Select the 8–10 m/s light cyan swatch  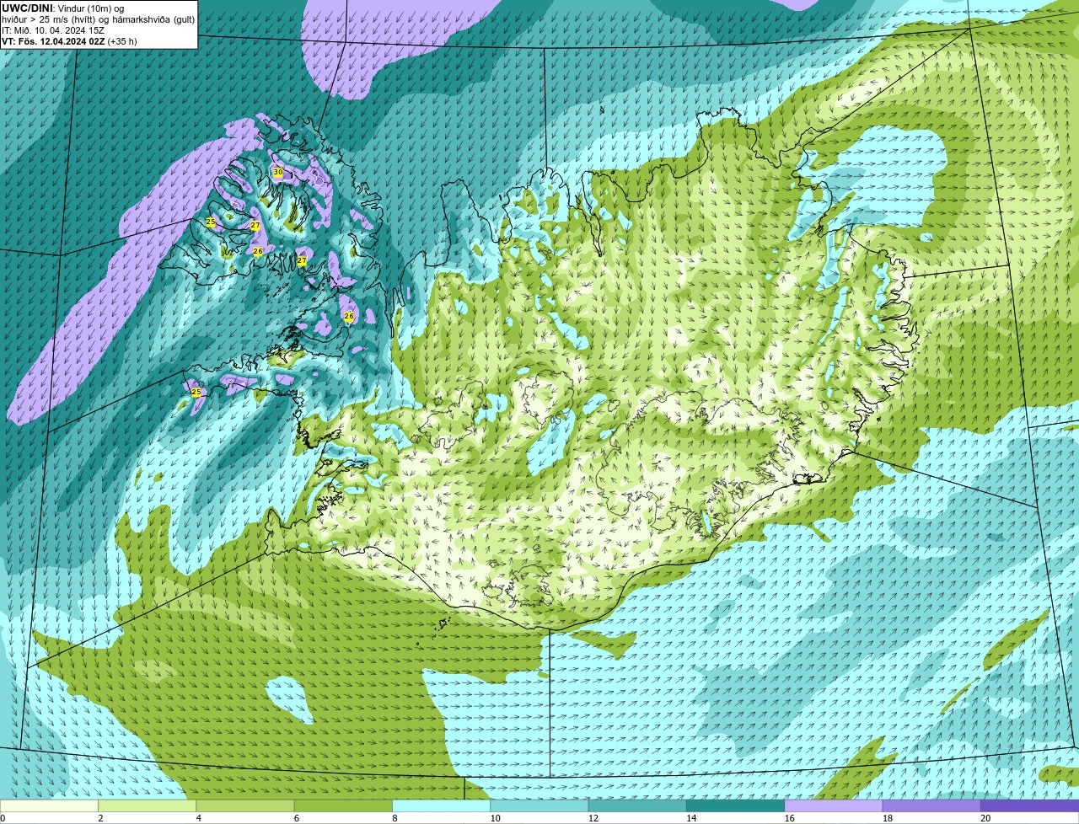point(441,805)
